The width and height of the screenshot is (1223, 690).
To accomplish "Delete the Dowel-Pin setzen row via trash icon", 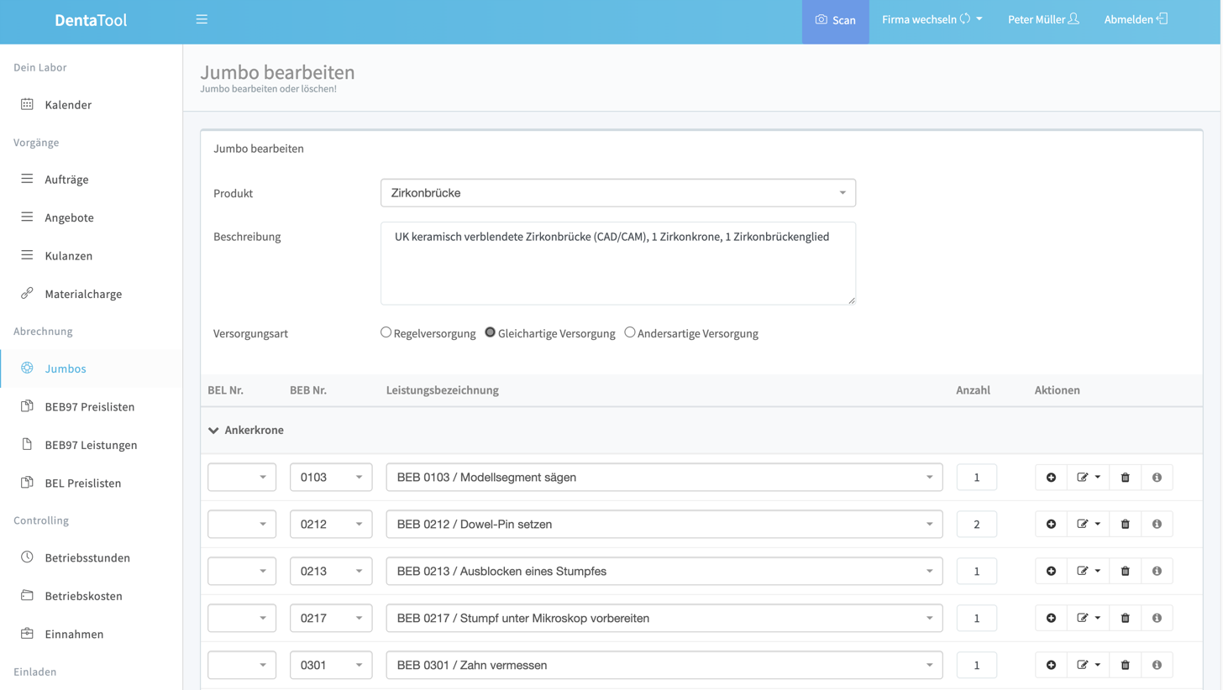I will coord(1125,525).
